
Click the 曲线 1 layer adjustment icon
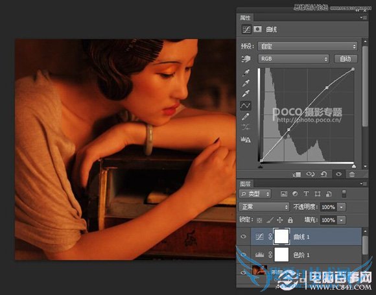coord(259,237)
